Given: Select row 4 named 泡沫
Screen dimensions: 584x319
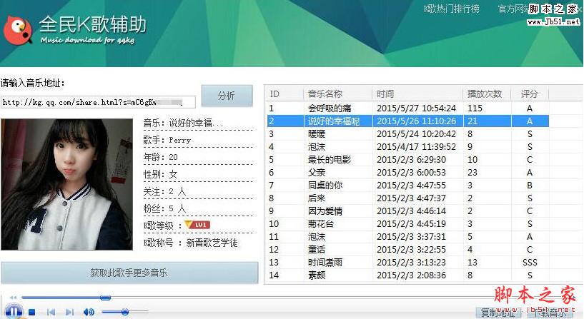Looking at the screenshot, I should [x=408, y=146].
